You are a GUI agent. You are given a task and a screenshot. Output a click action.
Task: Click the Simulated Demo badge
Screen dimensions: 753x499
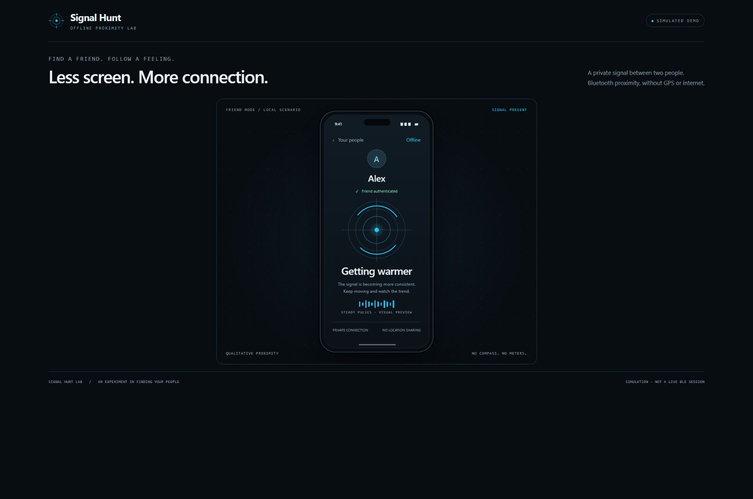[675, 21]
